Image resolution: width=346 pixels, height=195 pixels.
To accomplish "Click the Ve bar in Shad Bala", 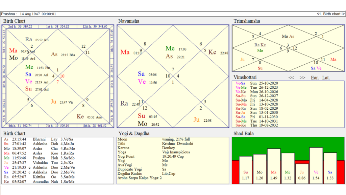I will point(316,165).
